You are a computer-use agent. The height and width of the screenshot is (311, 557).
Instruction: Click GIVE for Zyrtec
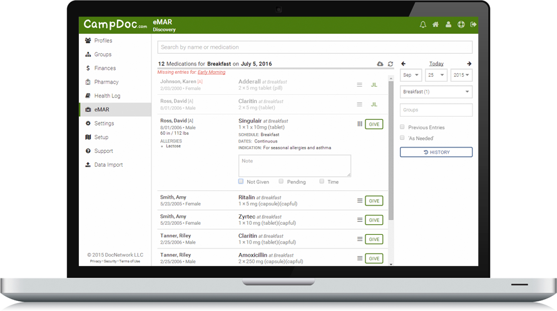(x=374, y=220)
